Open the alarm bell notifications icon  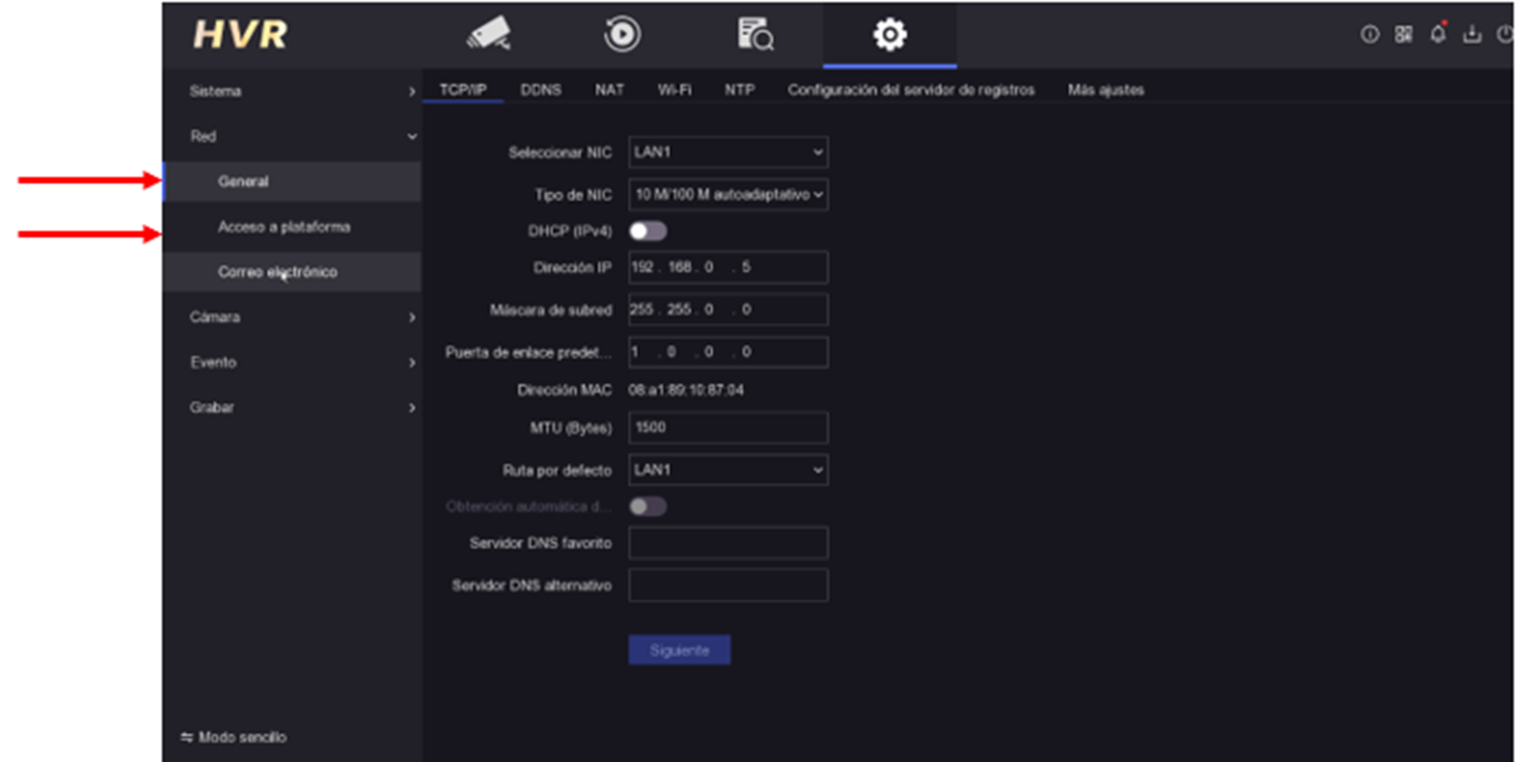coord(1438,33)
